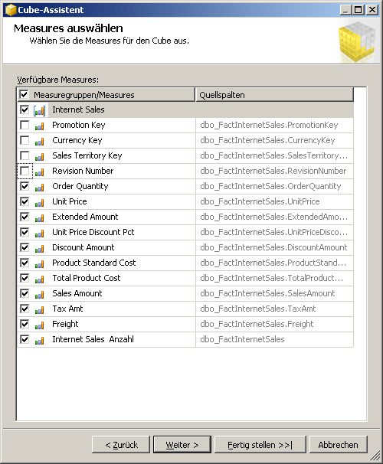Click the Order Quantity measure bar icon

click(x=39, y=188)
